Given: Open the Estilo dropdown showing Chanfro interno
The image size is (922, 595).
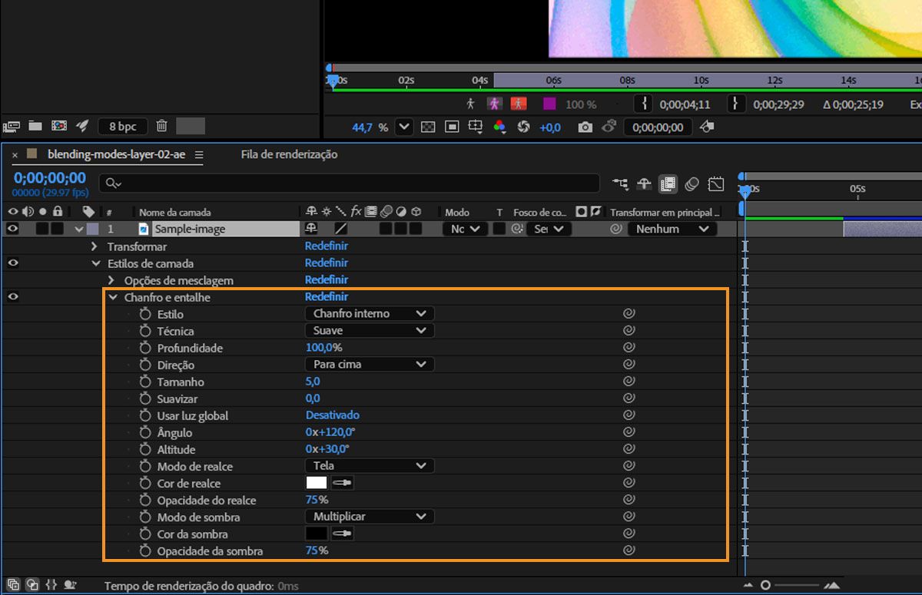Looking at the screenshot, I should 369,313.
